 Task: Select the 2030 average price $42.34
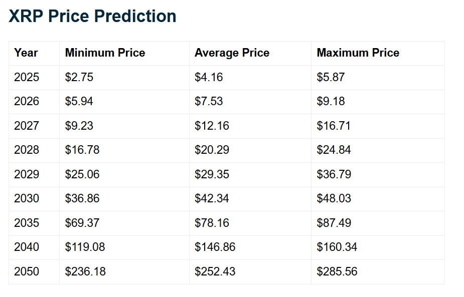212,198
